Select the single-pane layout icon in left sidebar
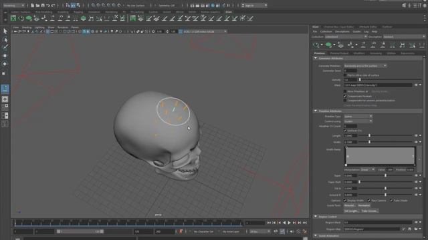Screen dimensions: 428x240 coord(5,99)
